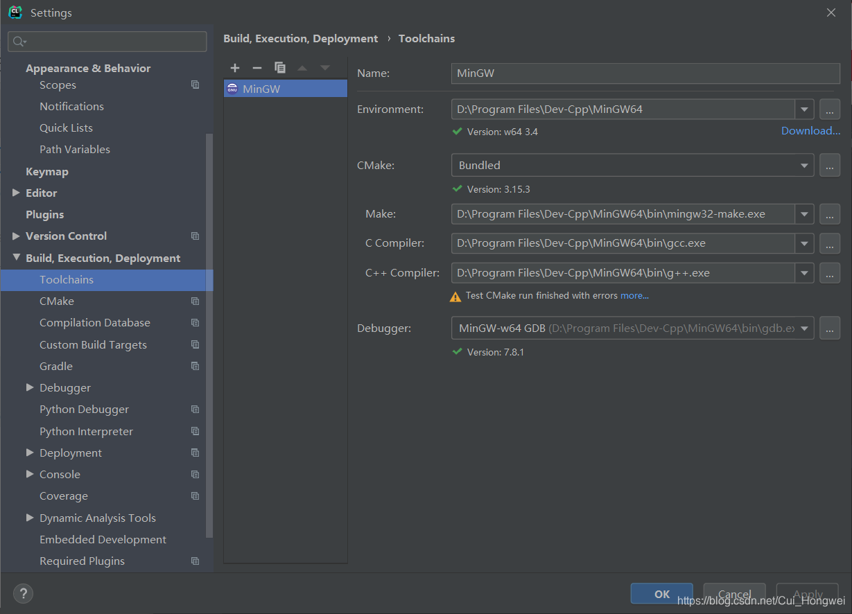Click project-level icon beside Gradle
This screenshot has width=852, height=614.
[x=195, y=366]
